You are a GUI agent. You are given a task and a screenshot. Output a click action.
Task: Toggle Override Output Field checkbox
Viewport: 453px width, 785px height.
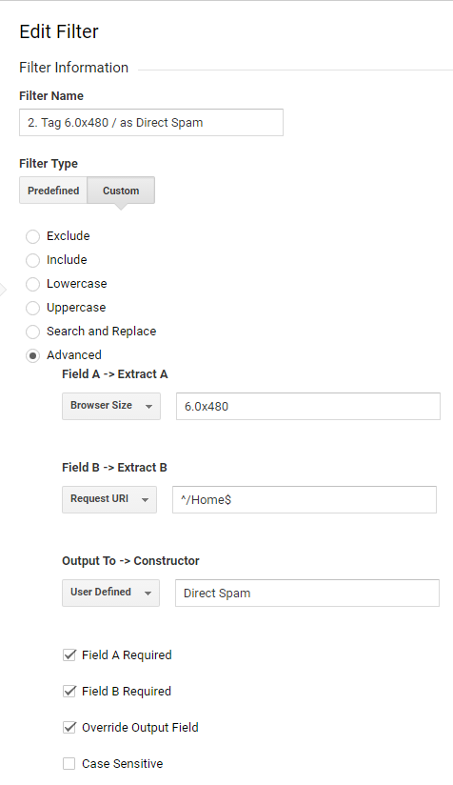click(x=69, y=728)
